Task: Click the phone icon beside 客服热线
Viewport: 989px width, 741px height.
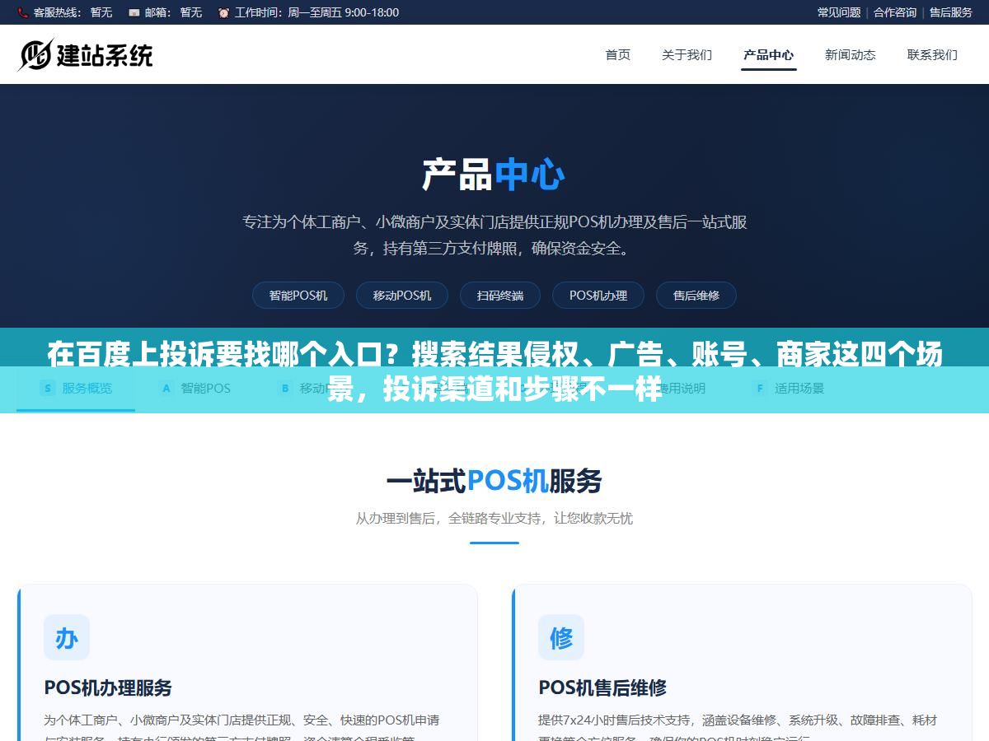Action: (x=22, y=12)
